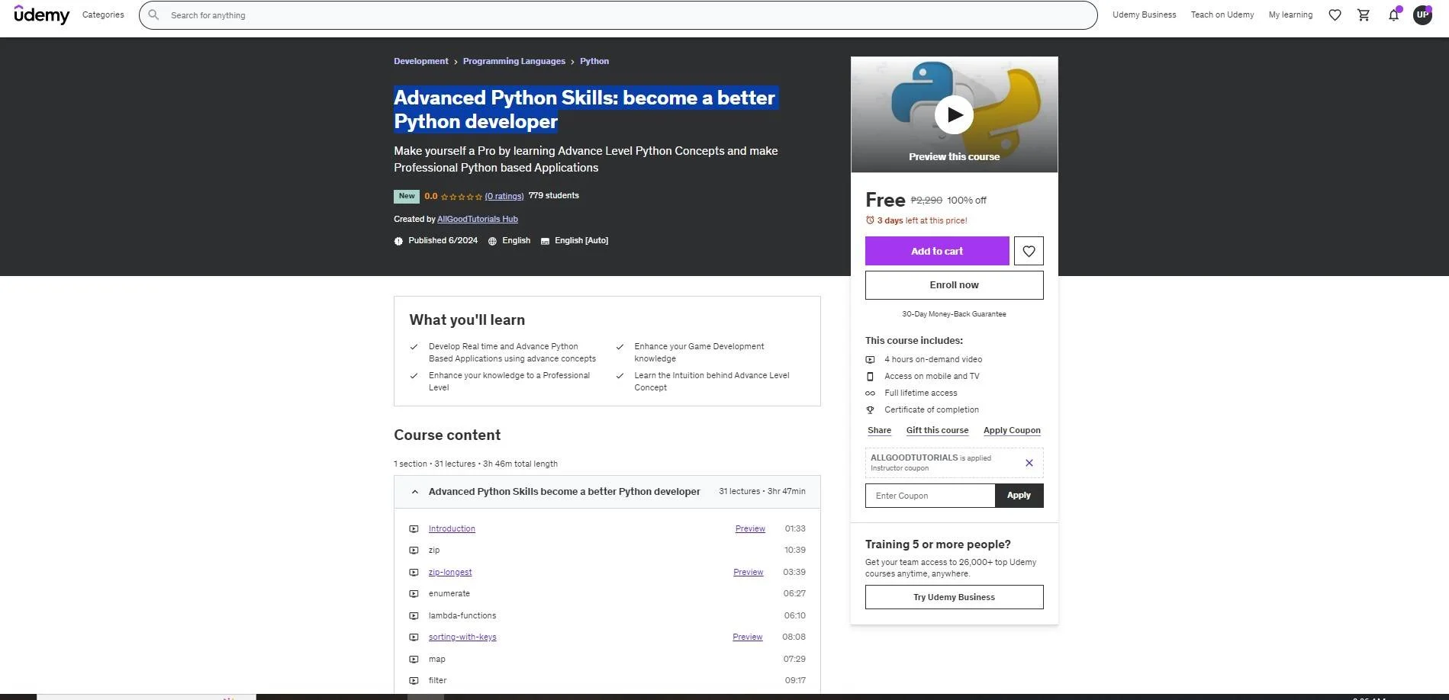Screen dimensions: 1449x700
Task: Click the certificate trophy icon
Action: [x=870, y=409]
